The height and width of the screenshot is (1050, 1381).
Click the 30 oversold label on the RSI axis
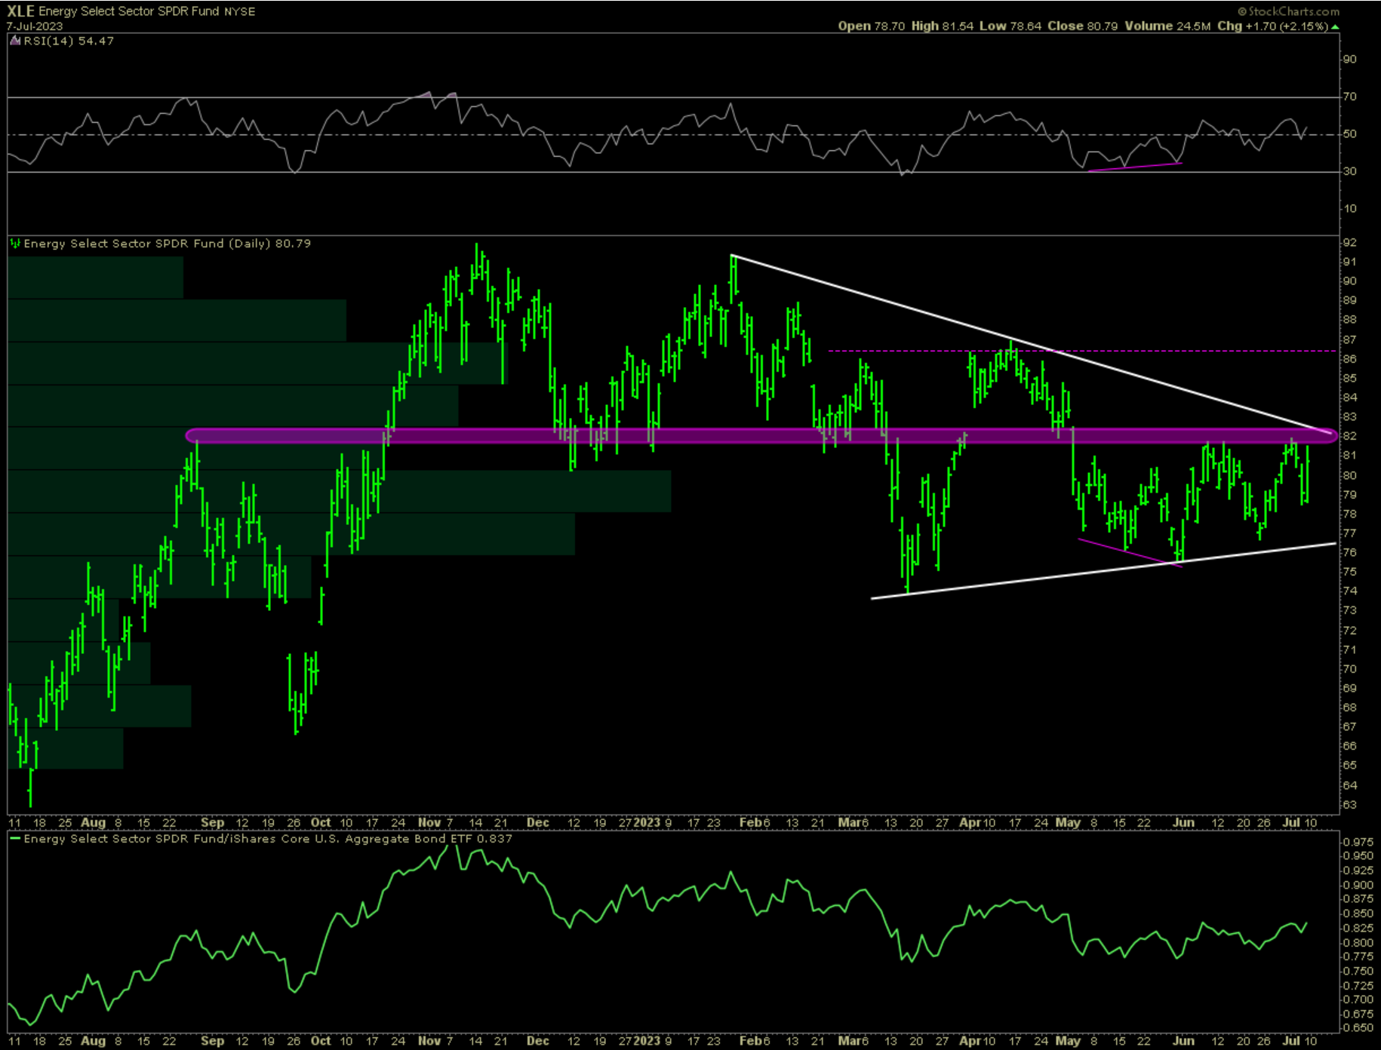click(x=1349, y=171)
